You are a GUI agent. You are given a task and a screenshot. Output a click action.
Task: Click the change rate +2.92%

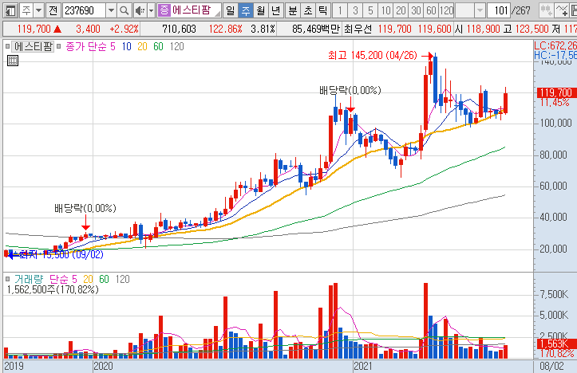coord(124,29)
